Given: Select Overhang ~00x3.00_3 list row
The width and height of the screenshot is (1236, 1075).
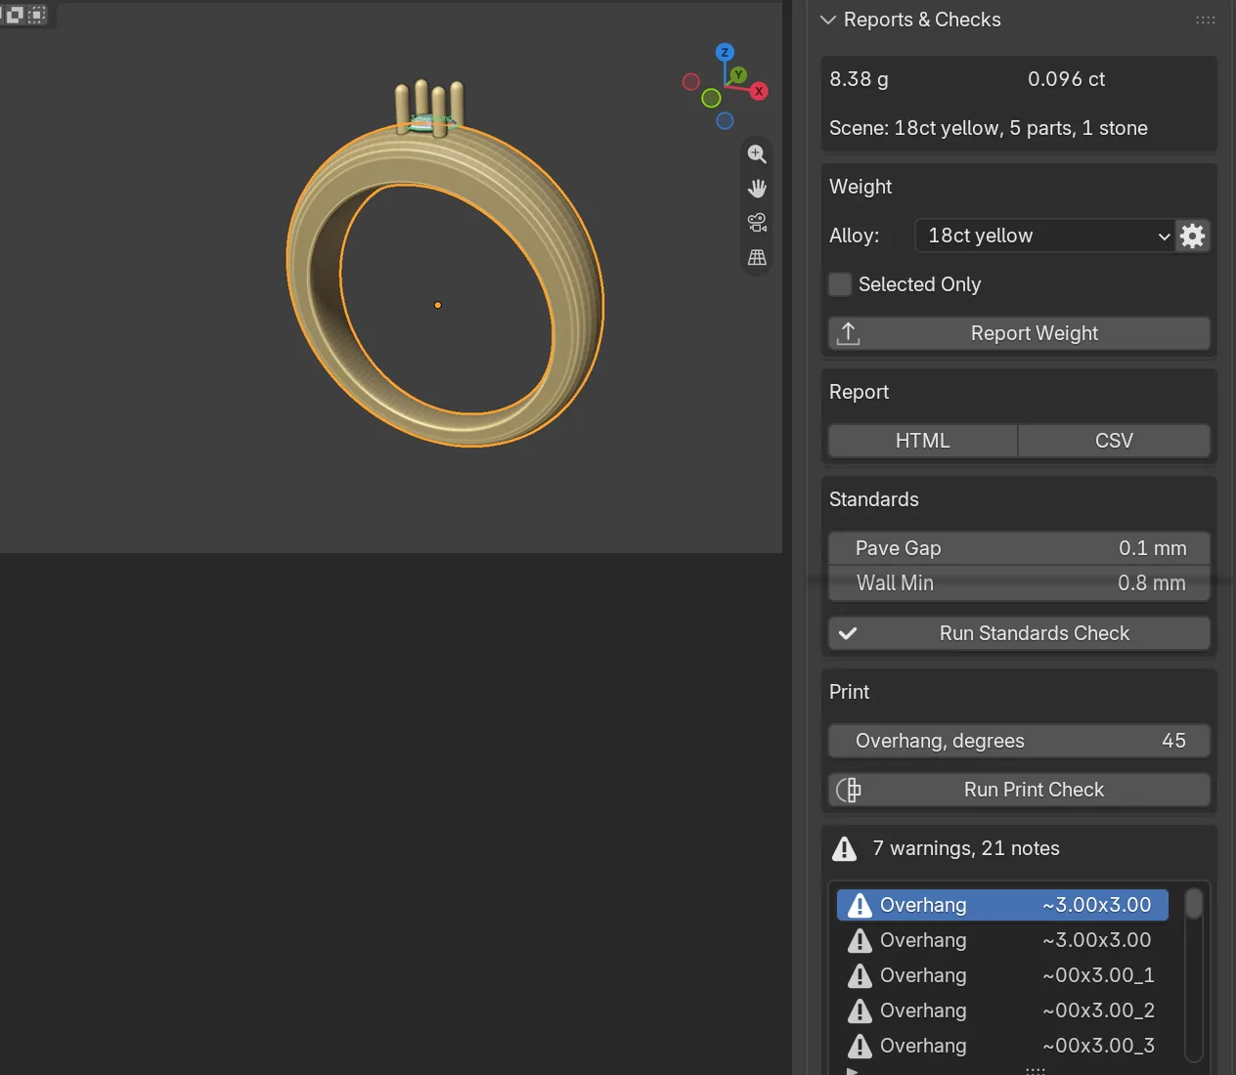Looking at the screenshot, I should (1002, 1046).
